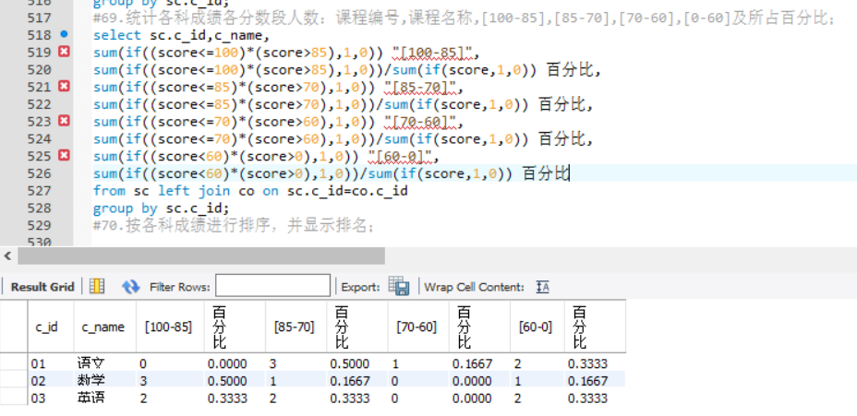The width and height of the screenshot is (857, 416).
Task: Select the [100-85] column header
Action: click(172, 327)
